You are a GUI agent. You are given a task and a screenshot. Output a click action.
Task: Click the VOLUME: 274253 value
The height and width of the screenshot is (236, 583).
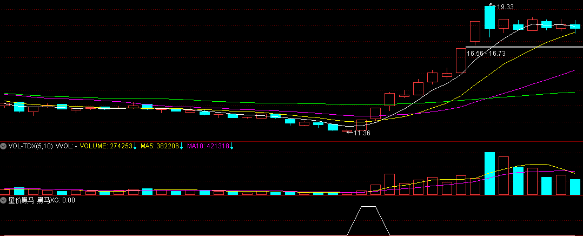coord(107,146)
